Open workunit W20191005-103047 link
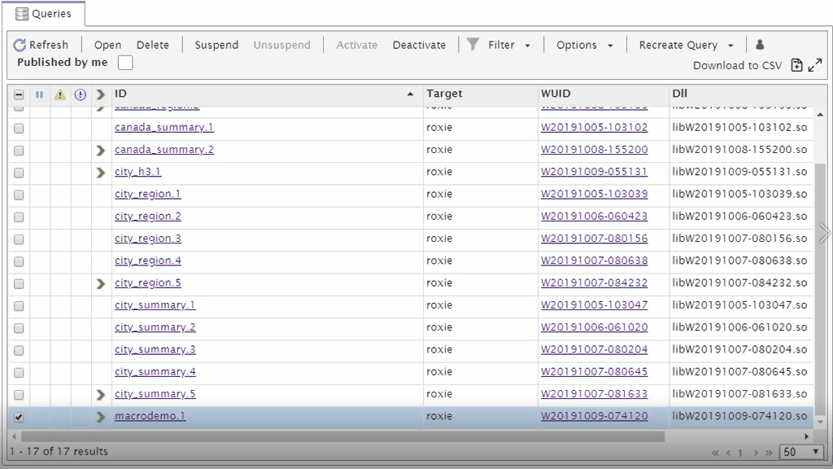 coord(595,305)
